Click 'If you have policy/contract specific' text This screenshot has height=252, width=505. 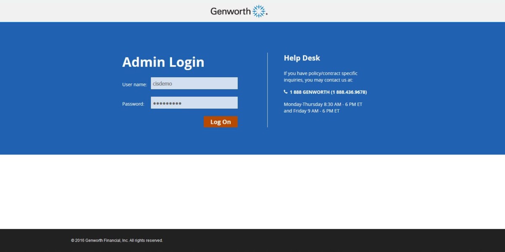click(321, 73)
